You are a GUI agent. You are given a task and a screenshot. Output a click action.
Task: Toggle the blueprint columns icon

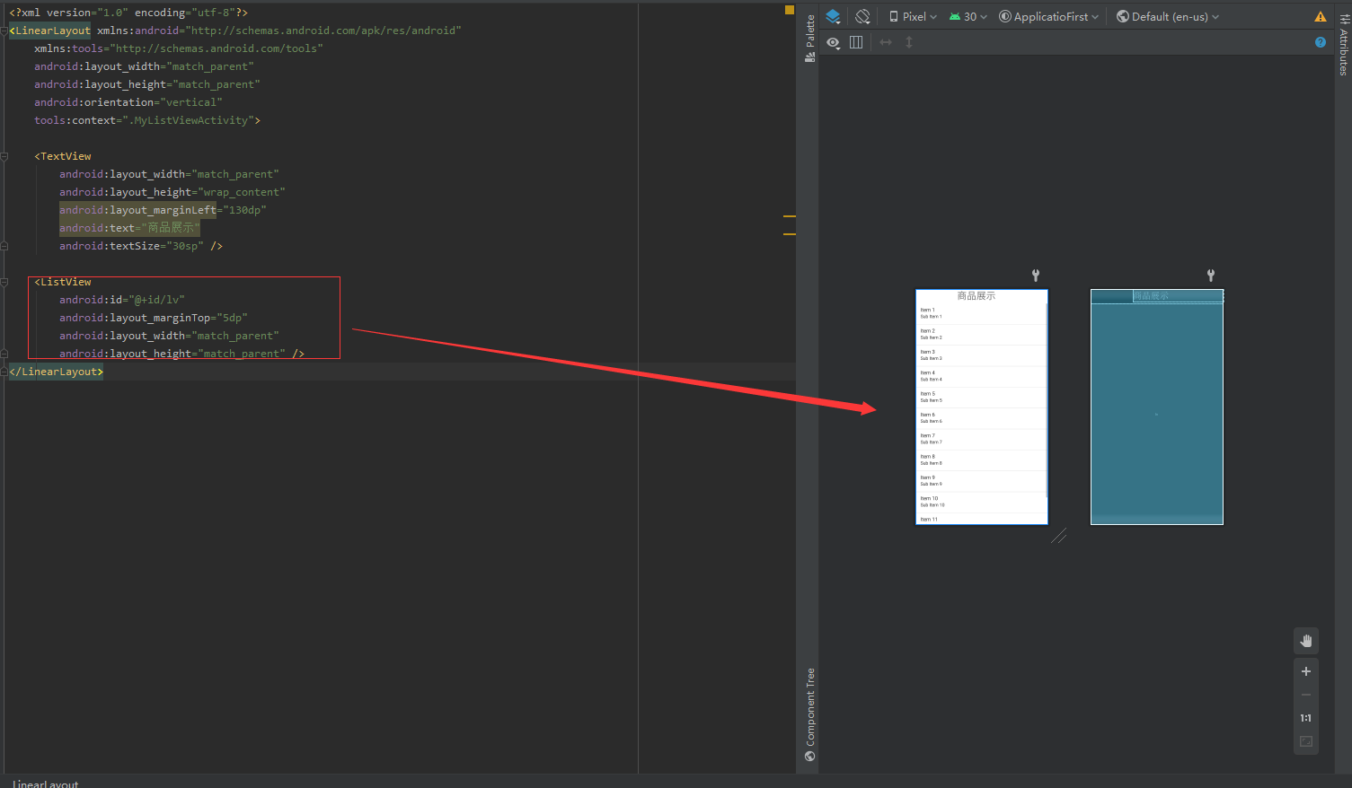[856, 42]
